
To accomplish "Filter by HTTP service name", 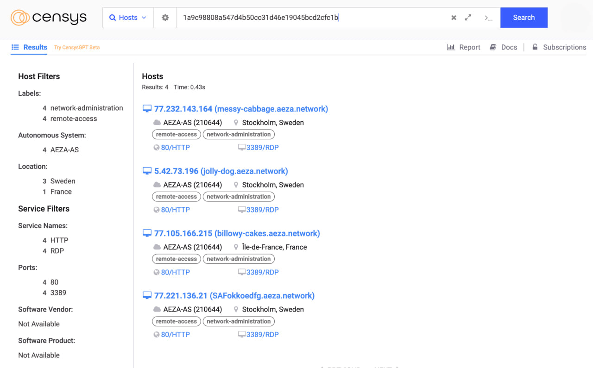I will 59,240.
